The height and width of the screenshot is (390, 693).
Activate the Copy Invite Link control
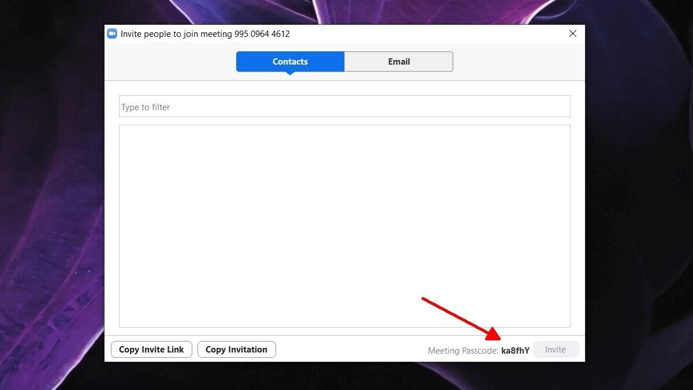point(151,349)
